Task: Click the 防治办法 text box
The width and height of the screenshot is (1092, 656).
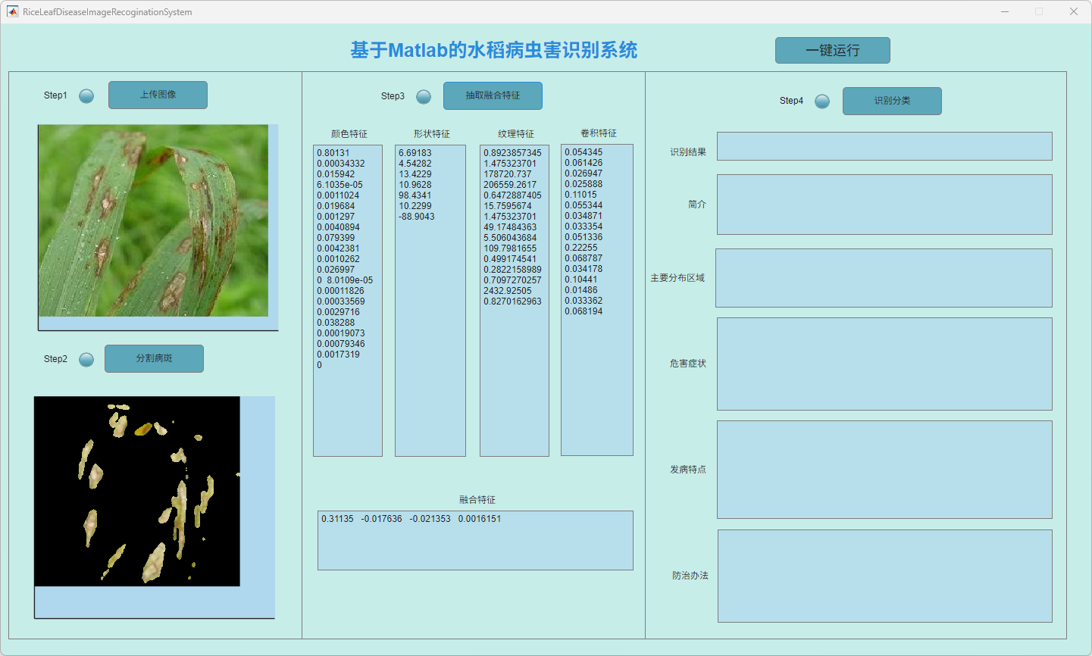Action: 884,576
